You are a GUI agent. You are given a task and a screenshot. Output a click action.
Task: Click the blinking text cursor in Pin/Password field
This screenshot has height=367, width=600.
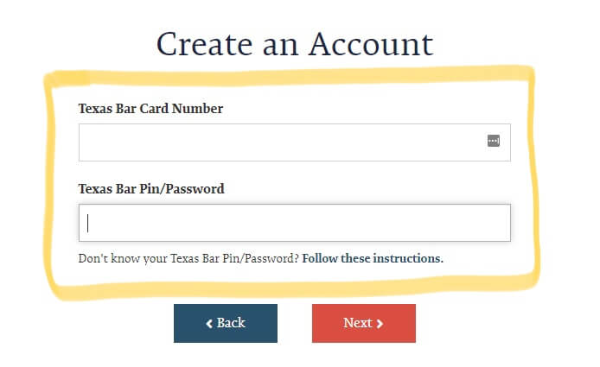click(87, 224)
